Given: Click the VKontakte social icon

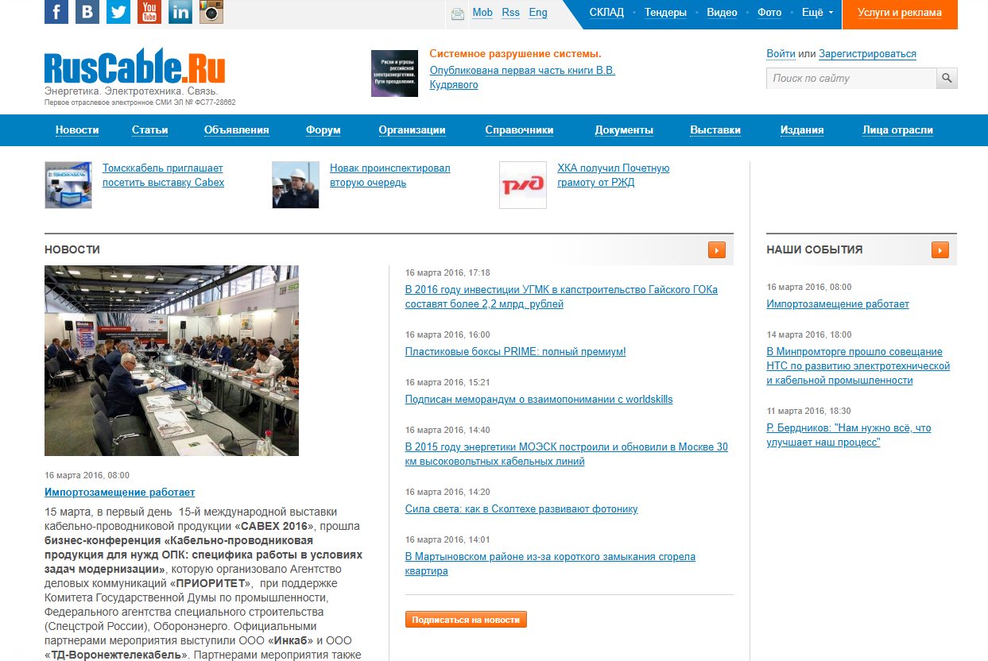Looking at the screenshot, I should click(x=87, y=12).
